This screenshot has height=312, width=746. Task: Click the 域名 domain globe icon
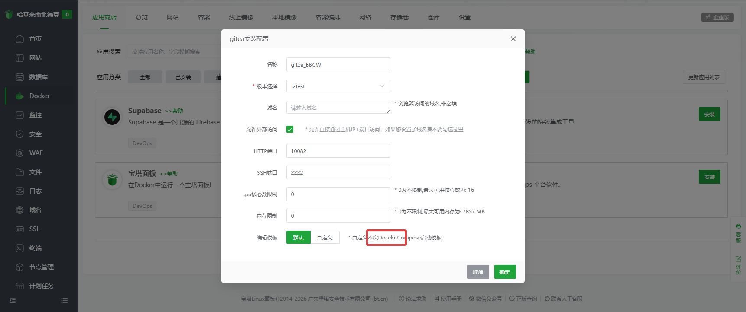19,210
